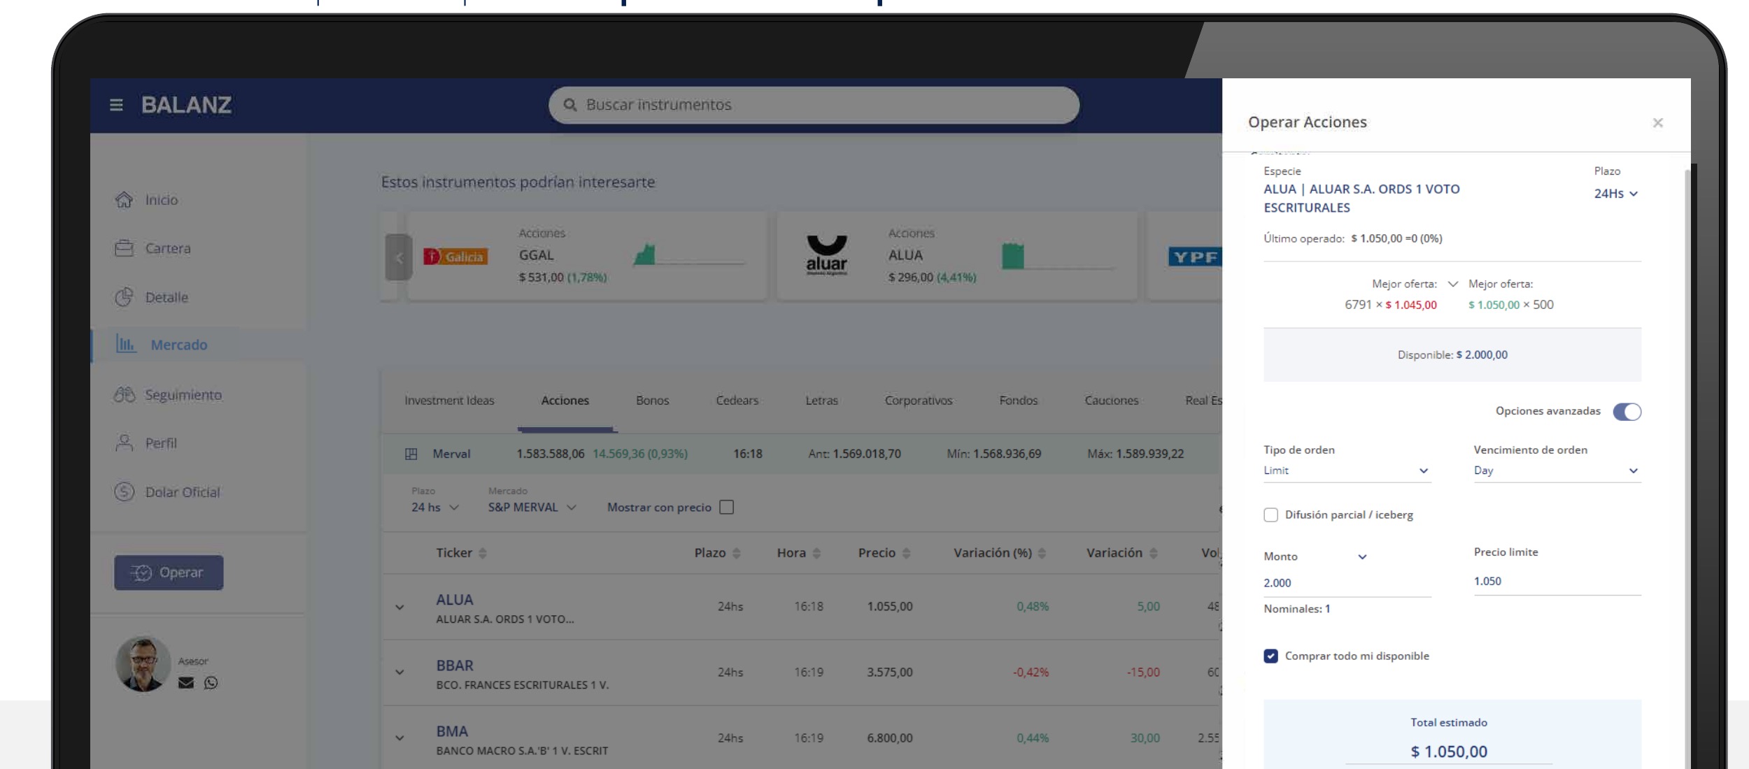Switch to the Investment Ideas tab

click(x=449, y=401)
